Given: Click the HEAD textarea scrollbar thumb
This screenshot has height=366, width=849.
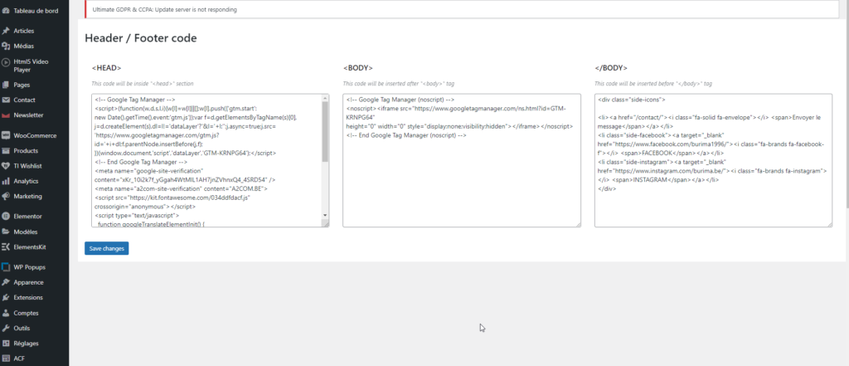Looking at the screenshot, I should pos(325,132).
